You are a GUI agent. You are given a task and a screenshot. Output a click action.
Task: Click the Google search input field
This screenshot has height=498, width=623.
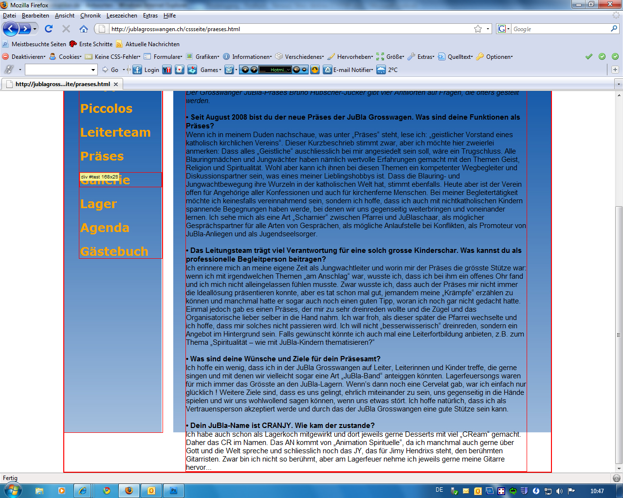click(560, 29)
